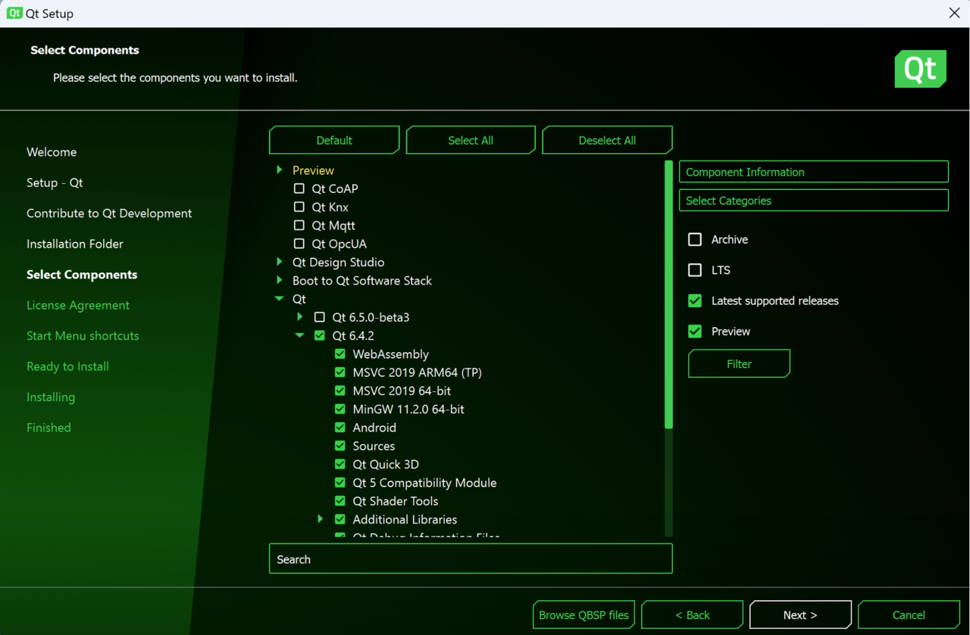Collapse the Qt 6.4.2 tree node
The image size is (970, 635).
[x=300, y=335]
